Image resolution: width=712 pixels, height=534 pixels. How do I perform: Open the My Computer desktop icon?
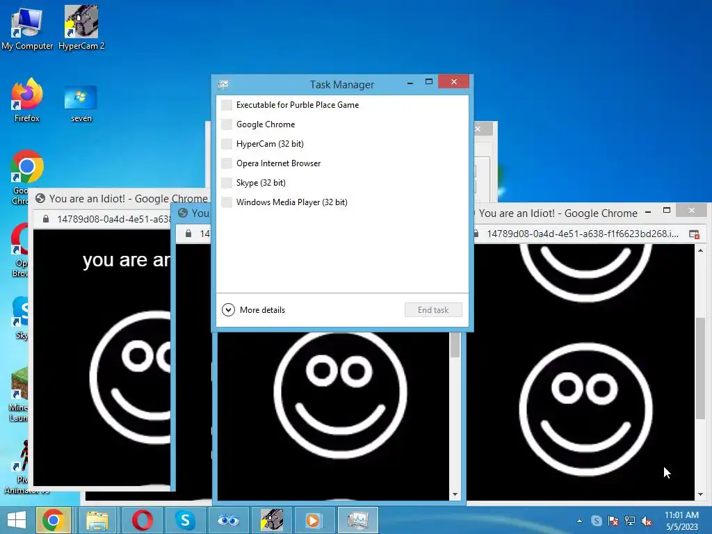(27, 28)
